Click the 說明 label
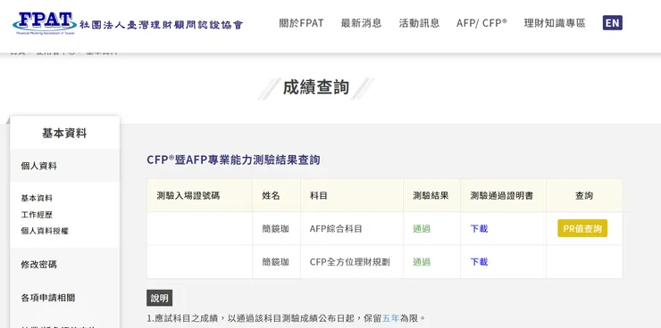The width and height of the screenshot is (661, 328). pyautogui.click(x=159, y=299)
